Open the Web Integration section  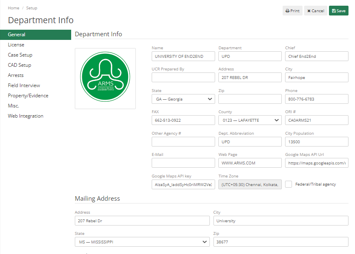[x=25, y=116]
